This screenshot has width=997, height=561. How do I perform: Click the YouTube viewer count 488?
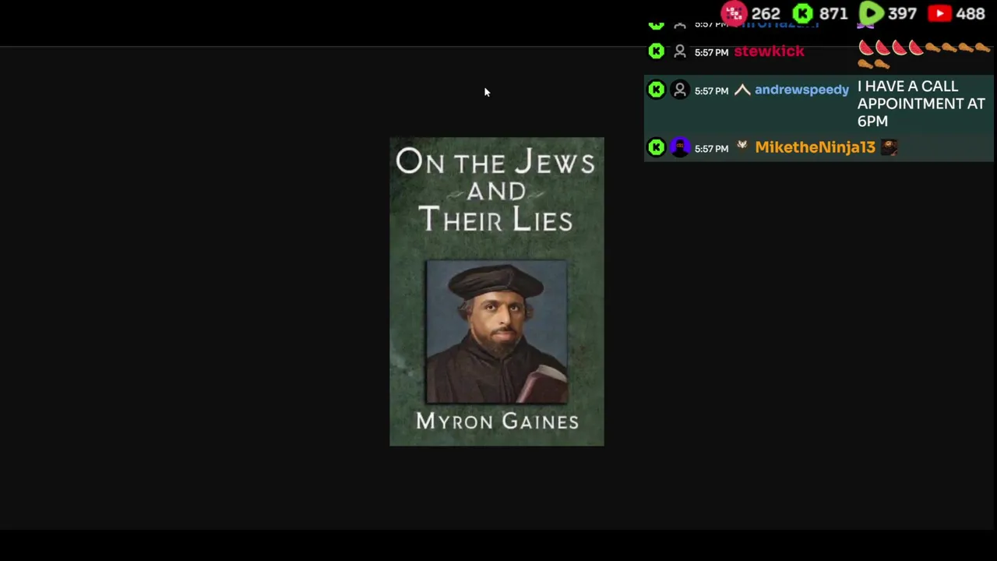point(971,14)
